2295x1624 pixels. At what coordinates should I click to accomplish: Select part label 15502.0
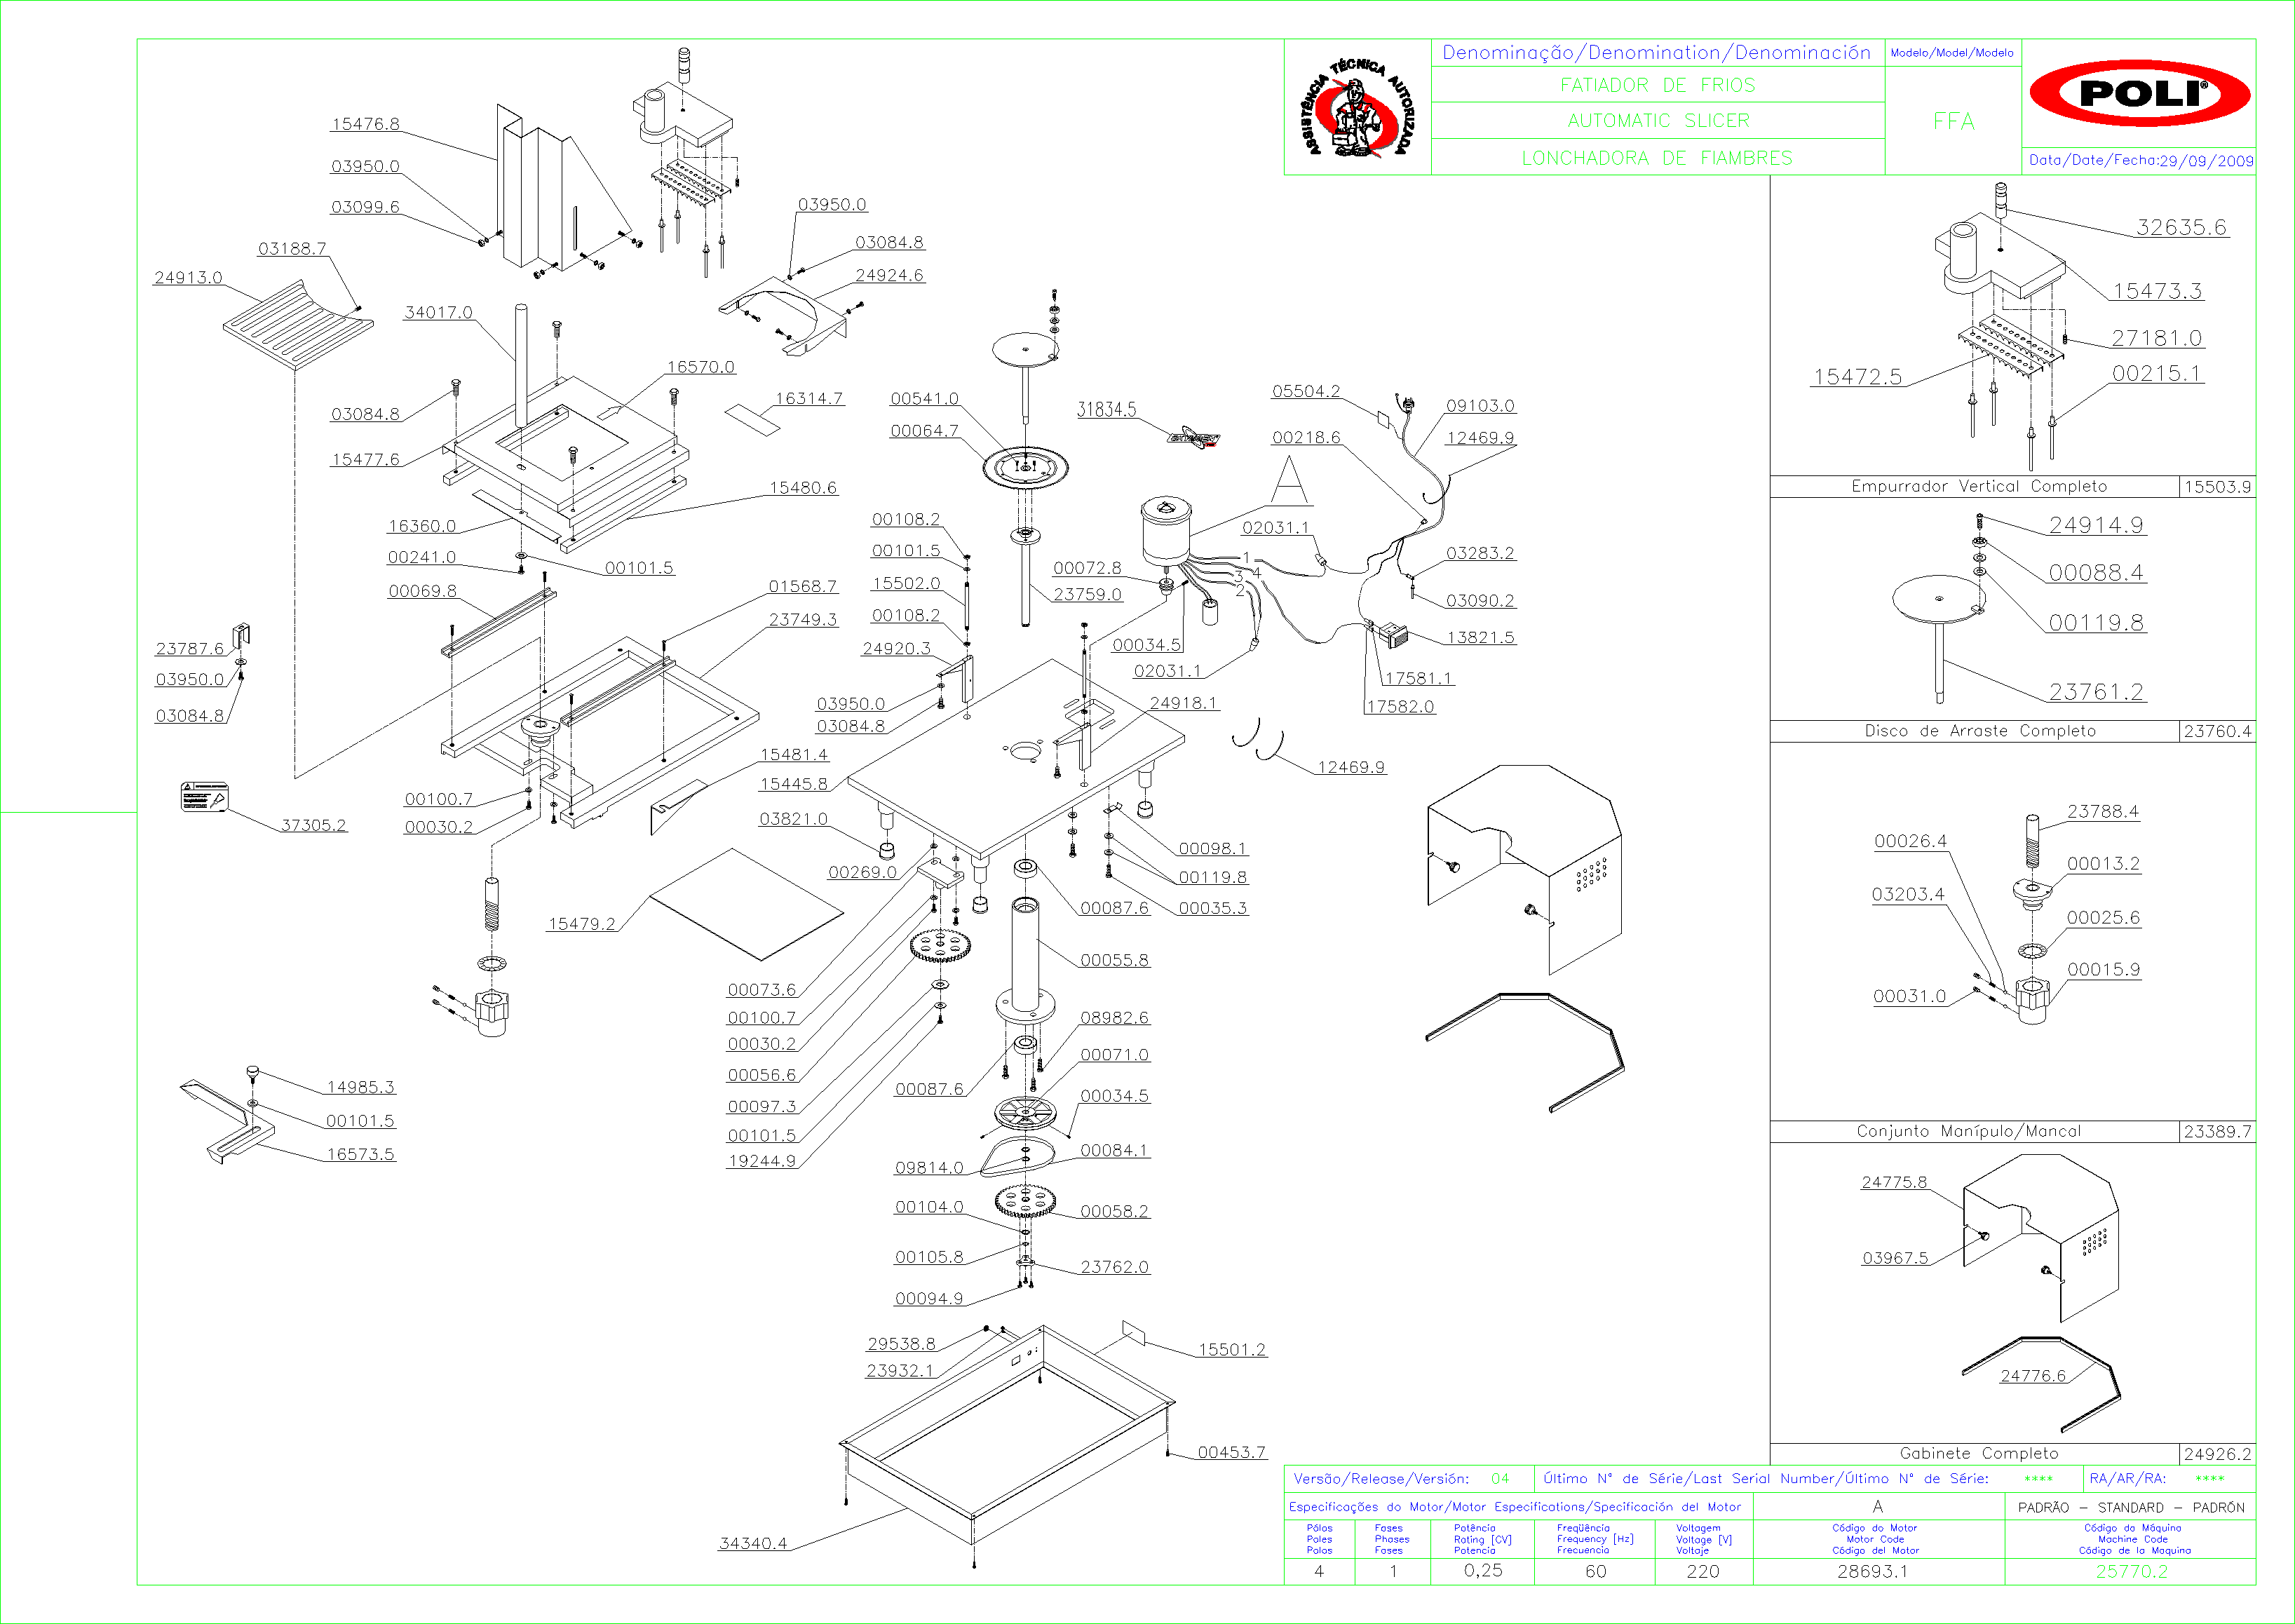[x=906, y=583]
